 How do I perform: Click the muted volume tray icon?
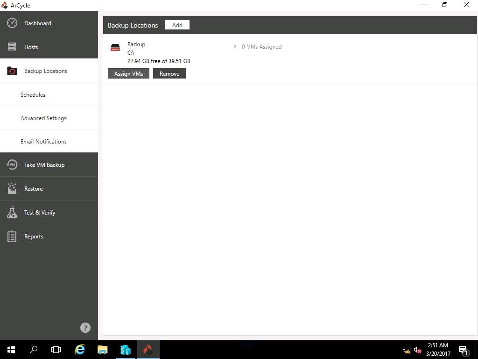coord(417,350)
